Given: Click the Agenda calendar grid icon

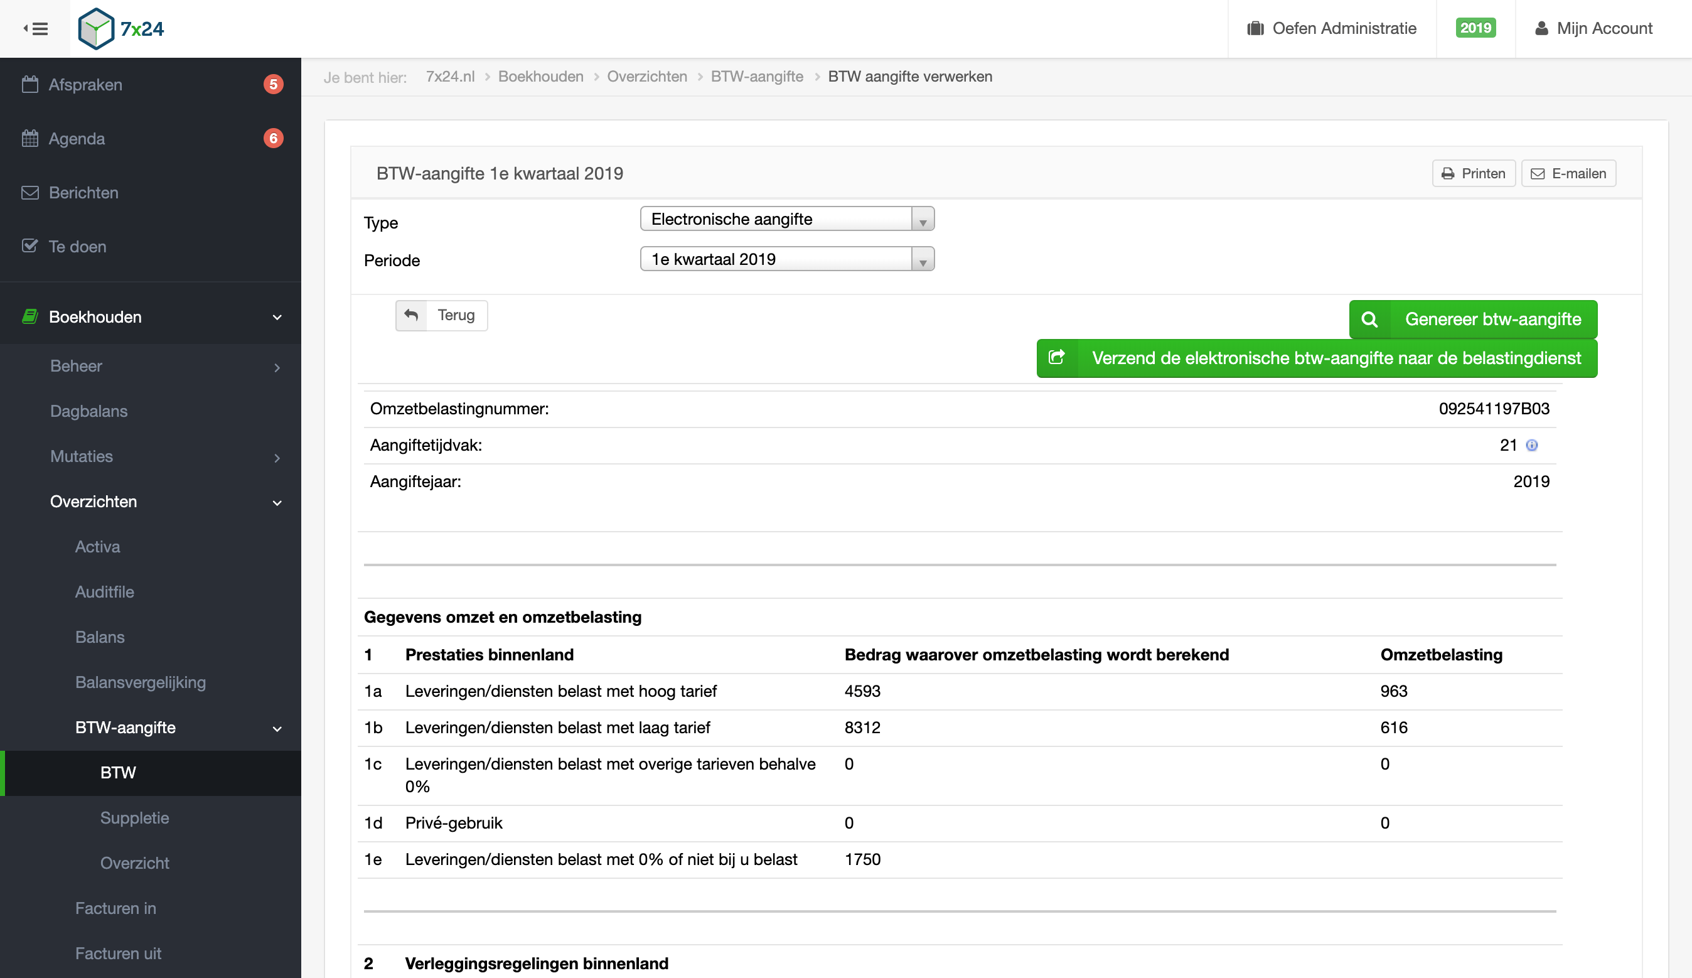Looking at the screenshot, I should coord(29,138).
